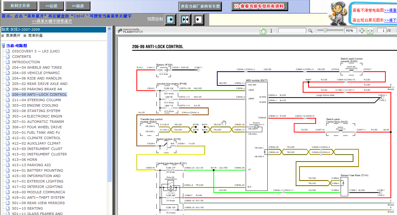Open 415—00 INFORMATION AND
This screenshot has width=397, height=215.
(x=36, y=176)
